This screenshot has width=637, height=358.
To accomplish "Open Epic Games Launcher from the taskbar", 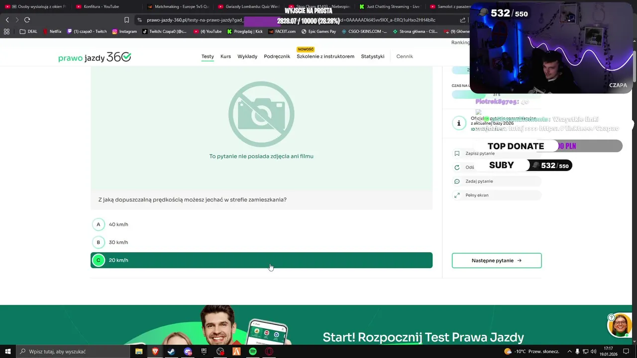I will pos(204,352).
